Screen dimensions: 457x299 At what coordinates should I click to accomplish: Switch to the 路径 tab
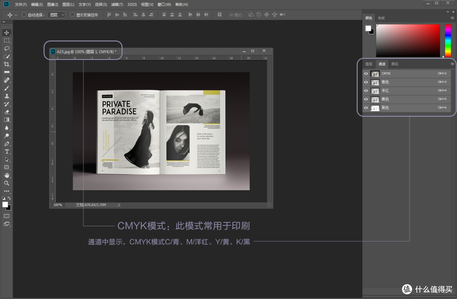394,63
